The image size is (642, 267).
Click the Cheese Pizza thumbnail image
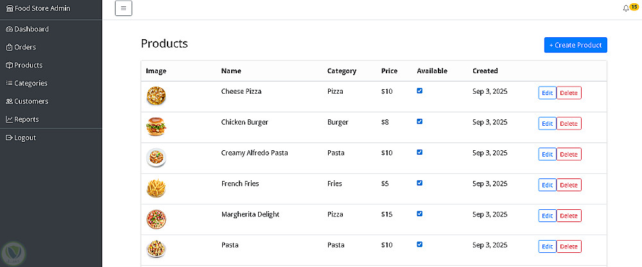coord(156,96)
